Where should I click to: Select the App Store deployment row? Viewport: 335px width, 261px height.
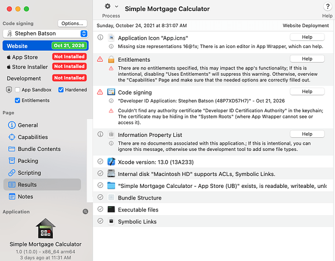click(x=46, y=57)
